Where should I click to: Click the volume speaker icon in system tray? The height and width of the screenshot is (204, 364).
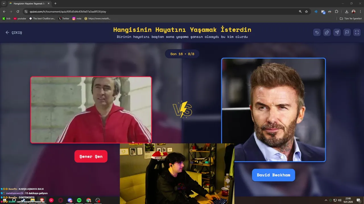[x=340, y=200]
